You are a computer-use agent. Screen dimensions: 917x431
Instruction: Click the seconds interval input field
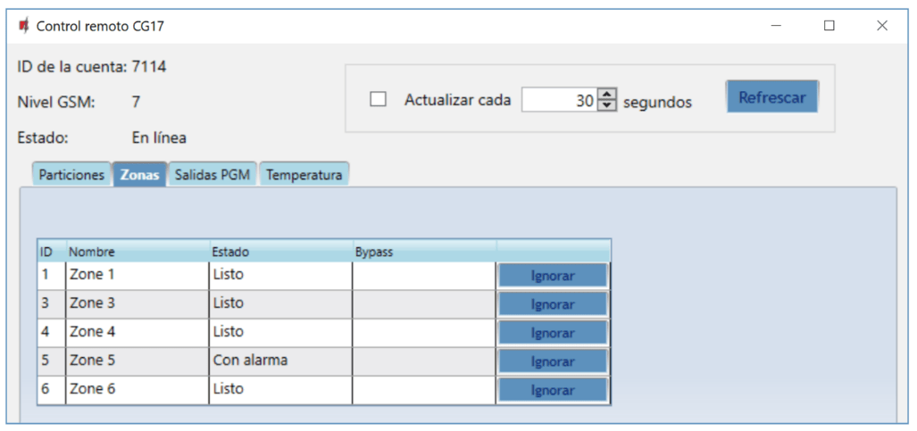(558, 101)
